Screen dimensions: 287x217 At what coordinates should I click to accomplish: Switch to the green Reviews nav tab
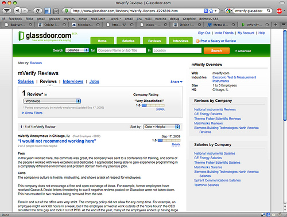[x=154, y=41]
